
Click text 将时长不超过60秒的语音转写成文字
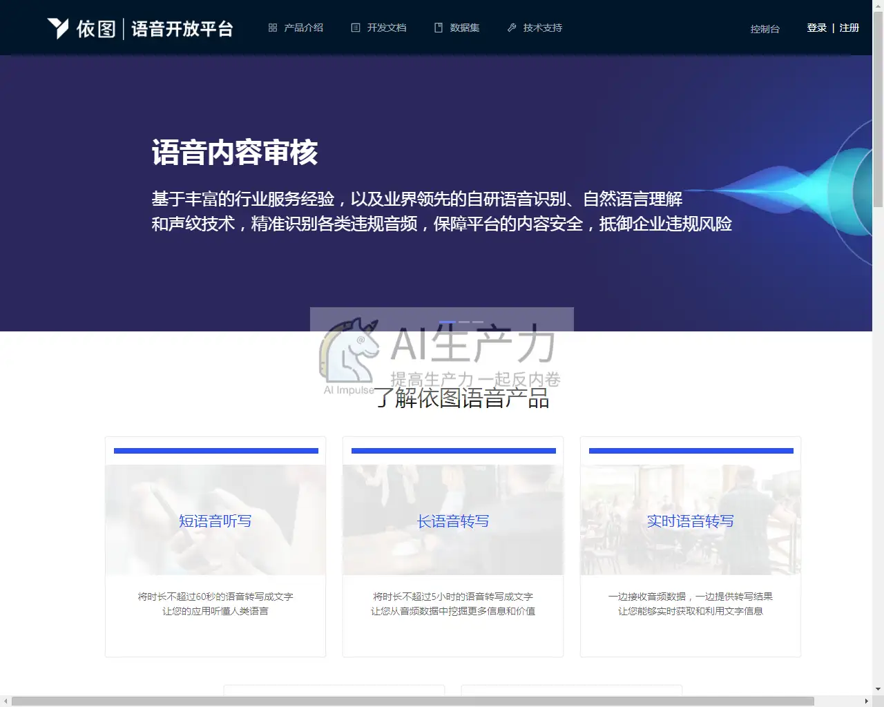(215, 597)
